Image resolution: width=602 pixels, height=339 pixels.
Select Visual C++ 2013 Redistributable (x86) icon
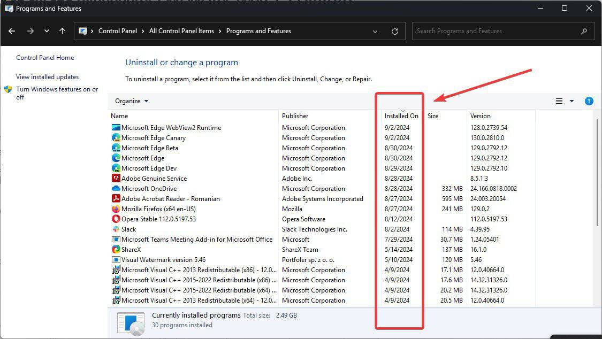tap(116, 269)
